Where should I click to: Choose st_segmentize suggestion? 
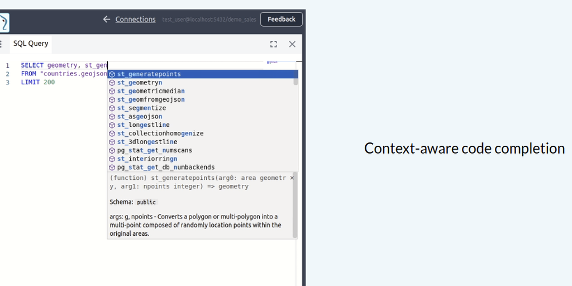[x=202, y=108]
